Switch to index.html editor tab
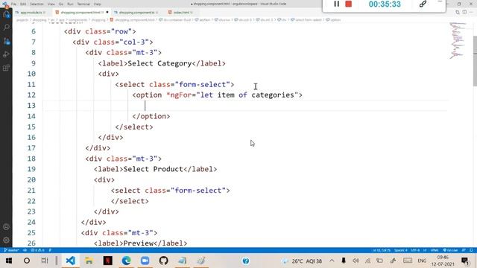Screen dimensions: 477x268 pos(181,13)
